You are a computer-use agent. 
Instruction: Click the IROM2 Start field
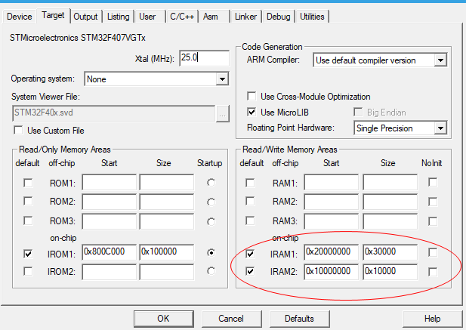point(109,272)
